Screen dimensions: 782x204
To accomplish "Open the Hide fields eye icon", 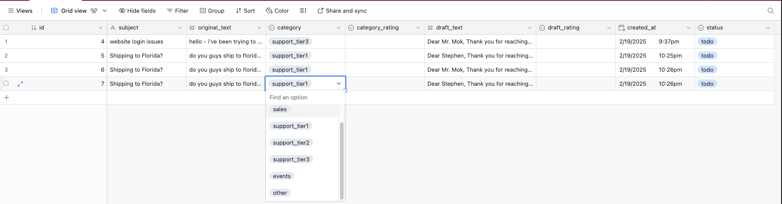I will pyautogui.click(x=122, y=11).
